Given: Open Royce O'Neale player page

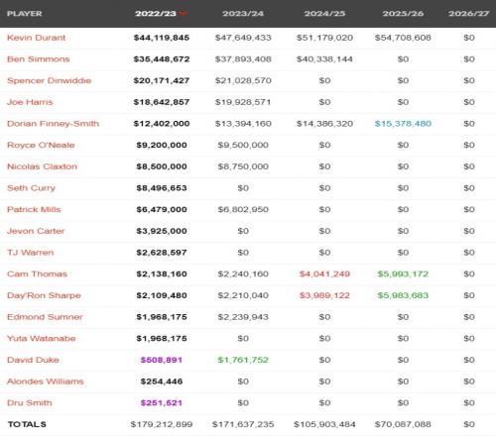Looking at the screenshot, I should [41, 145].
